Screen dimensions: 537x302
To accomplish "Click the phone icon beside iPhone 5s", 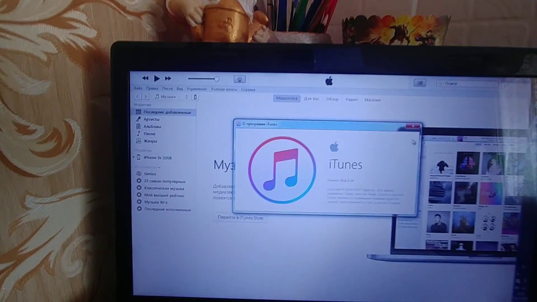I will click(x=139, y=158).
